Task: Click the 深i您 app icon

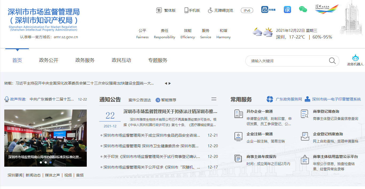Action: (287, 9)
